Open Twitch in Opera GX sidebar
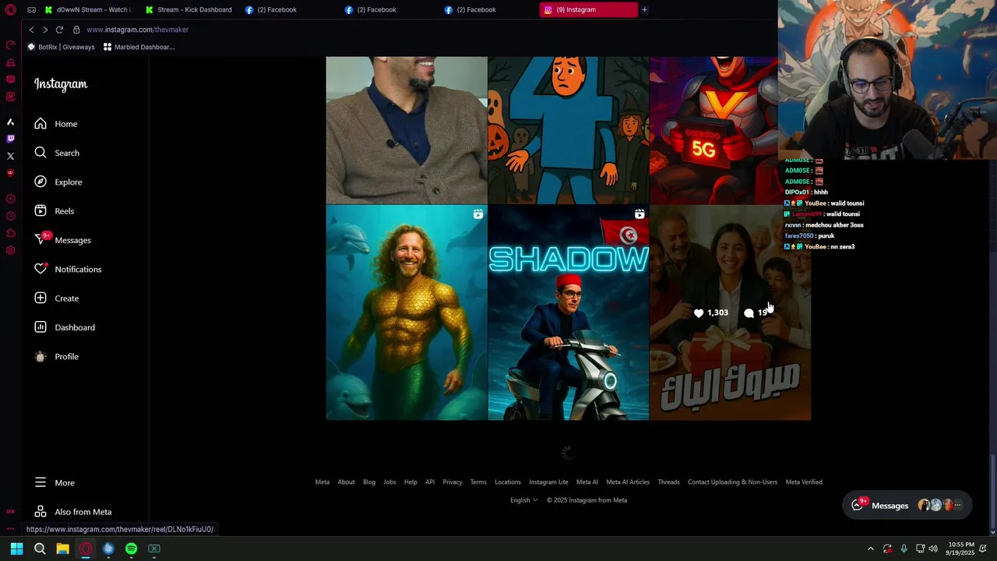The height and width of the screenshot is (561, 997). click(x=10, y=139)
